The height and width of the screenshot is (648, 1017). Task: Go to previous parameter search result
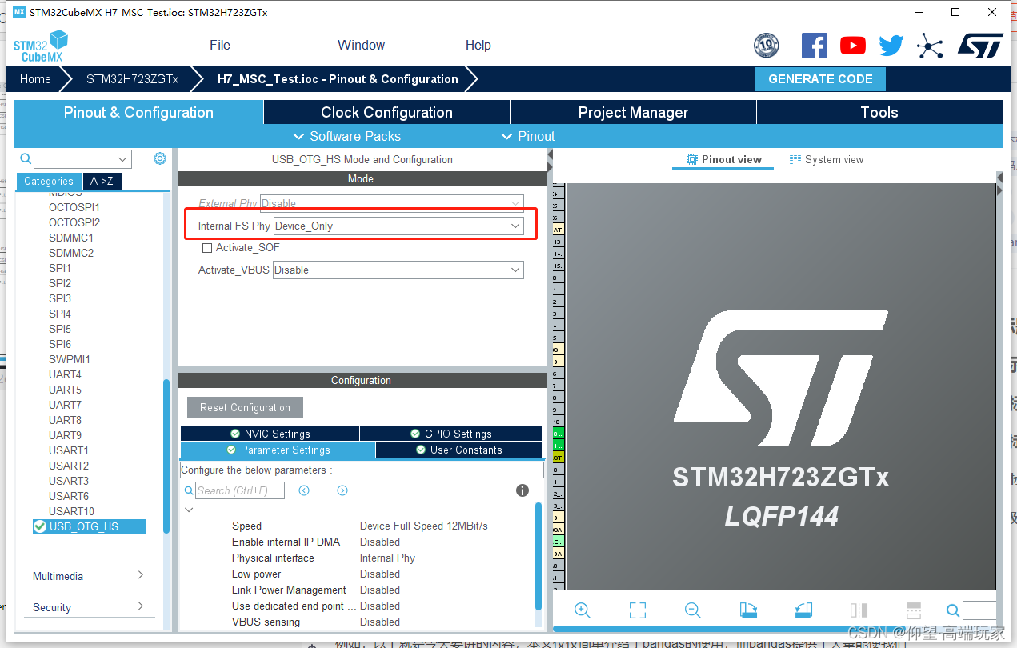pyautogui.click(x=304, y=490)
